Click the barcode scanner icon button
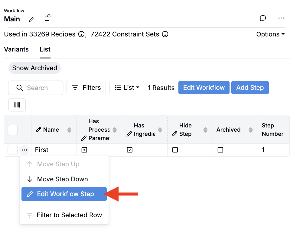 [17, 105]
